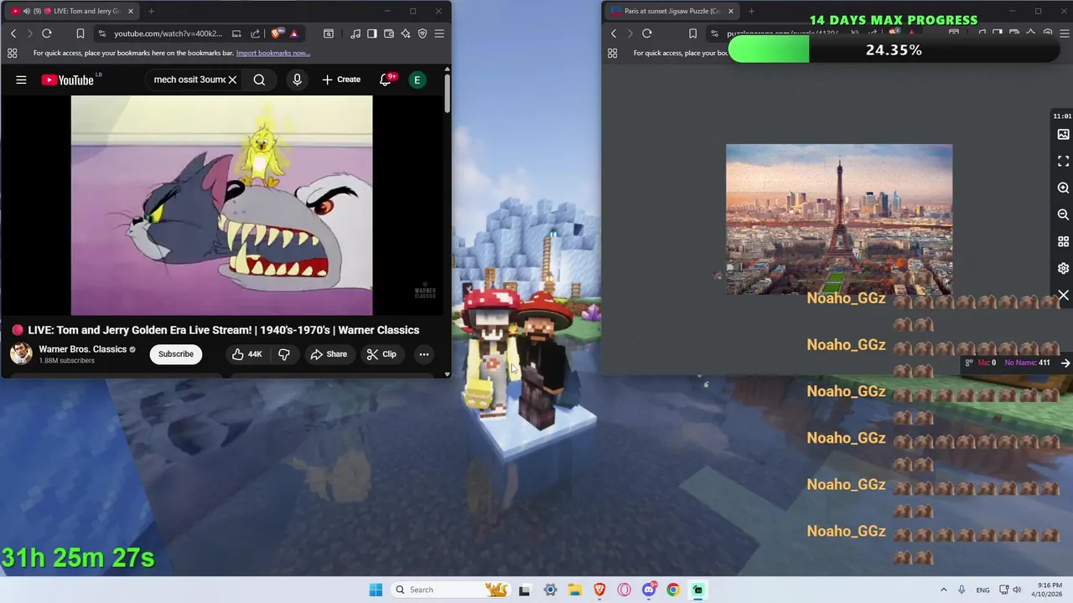1073x603 pixels.
Task: Toggle the Brave sidebar panel
Action: click(x=372, y=33)
